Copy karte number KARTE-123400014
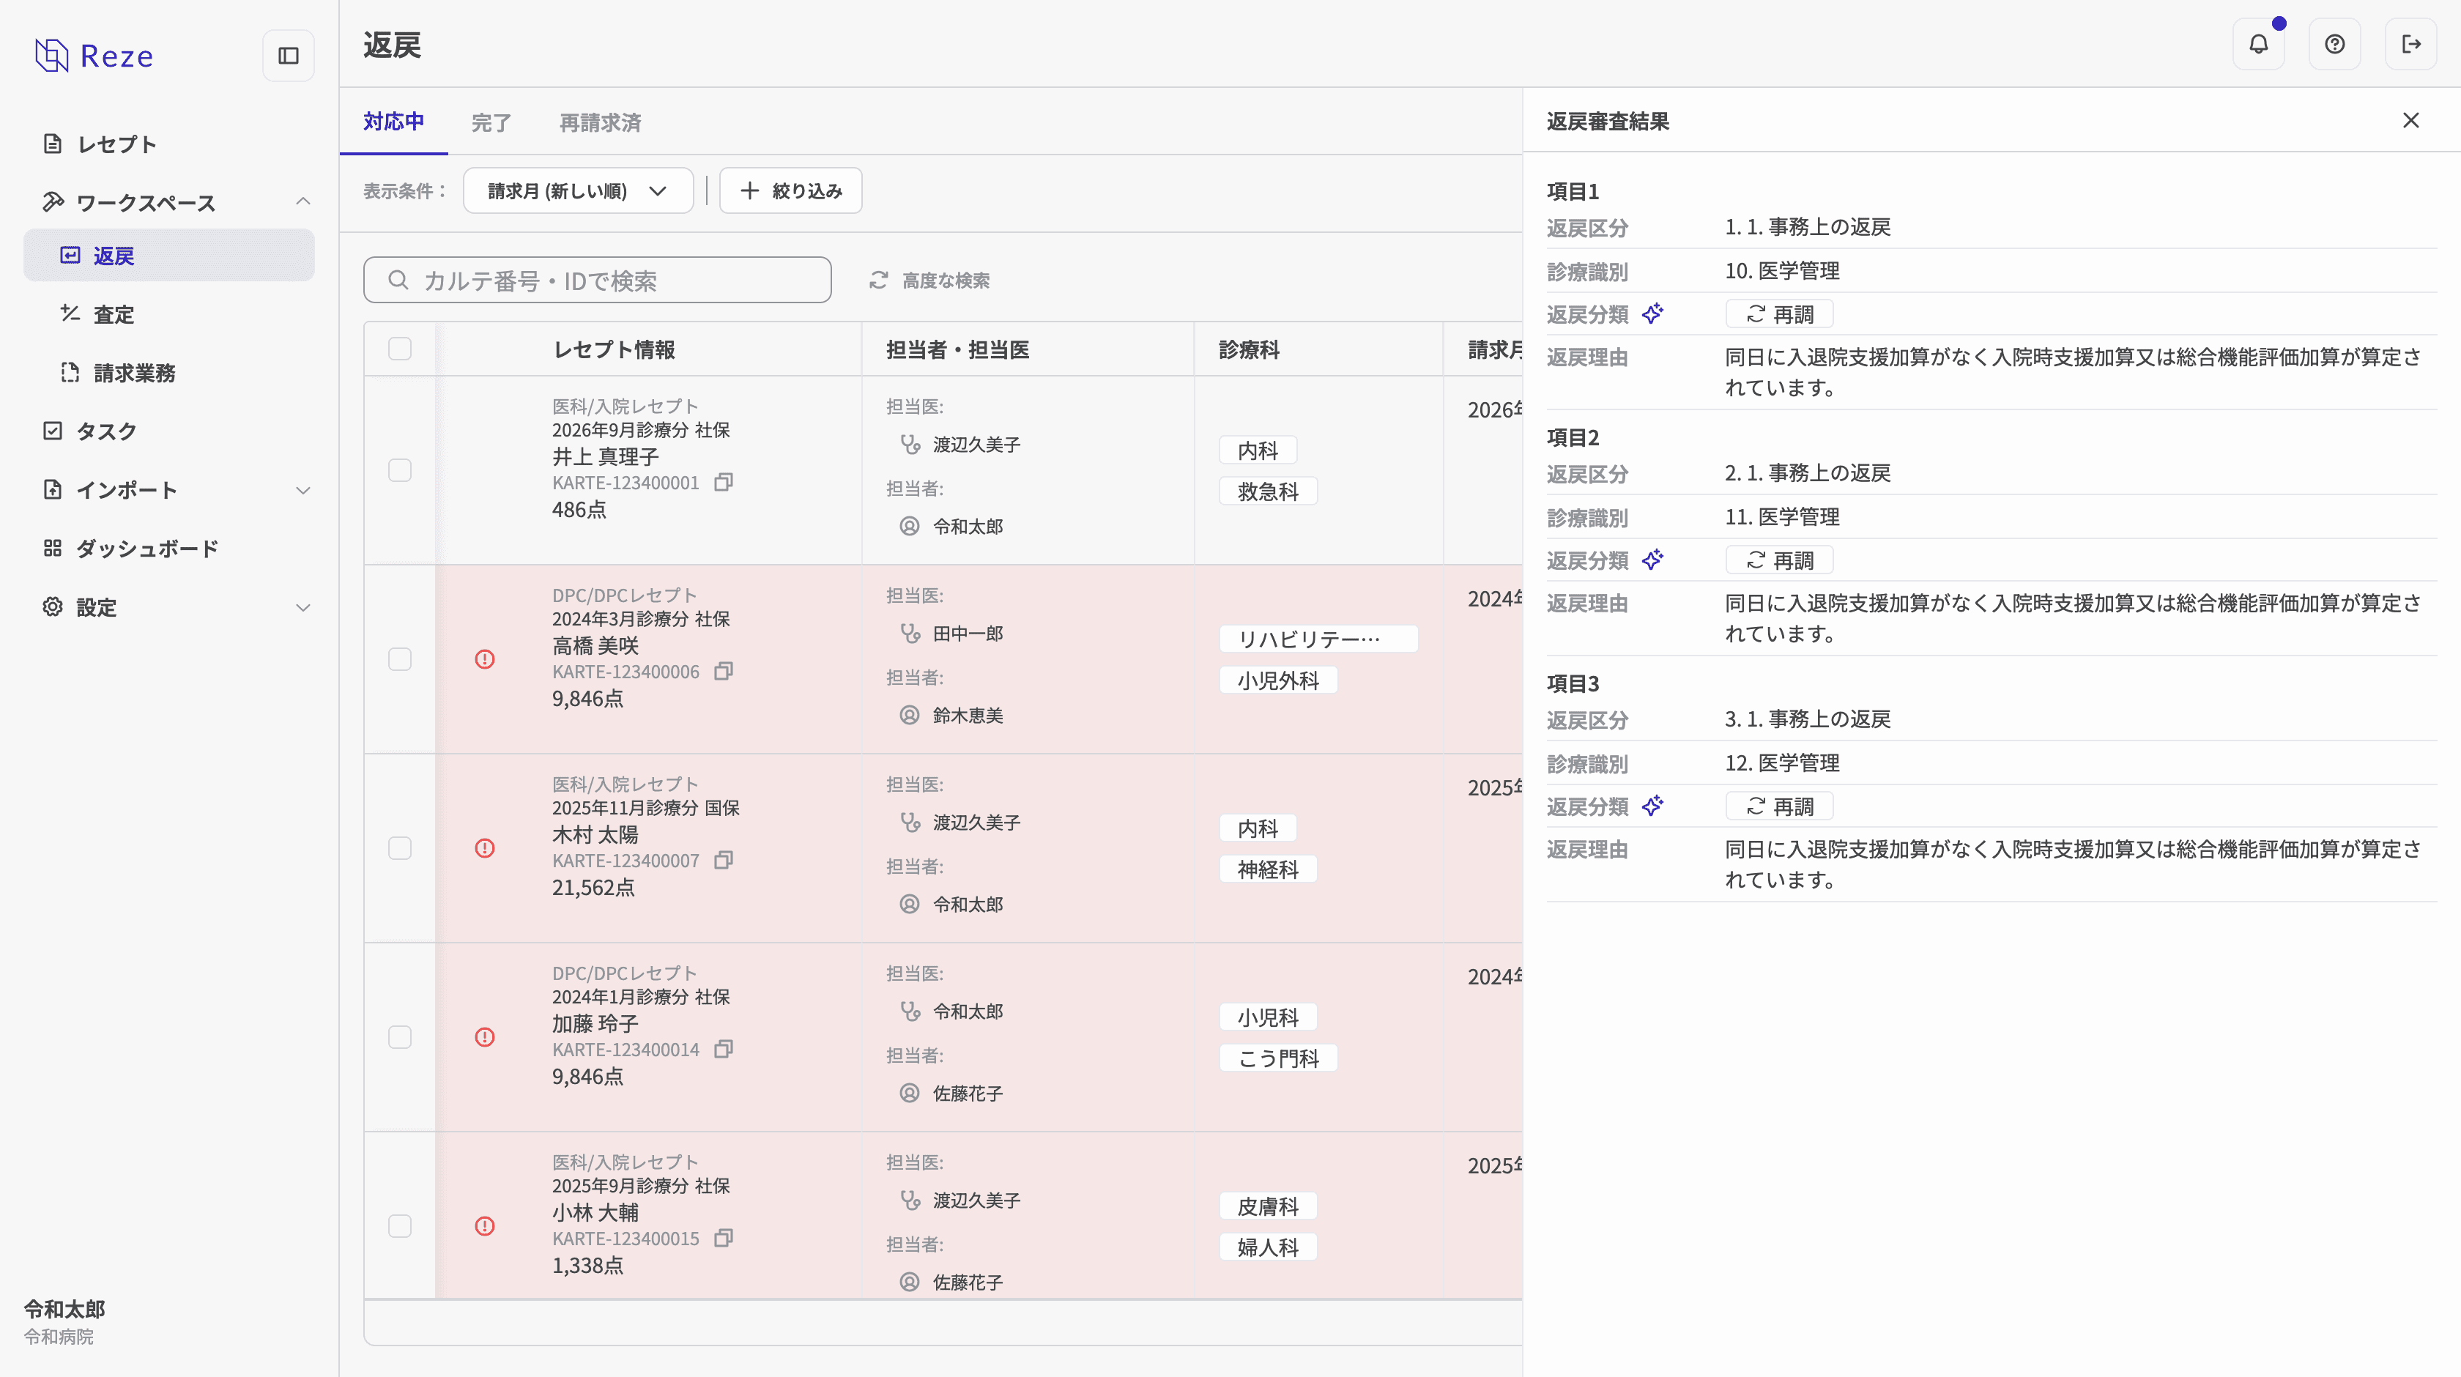This screenshot has height=1377, width=2461. [724, 1050]
